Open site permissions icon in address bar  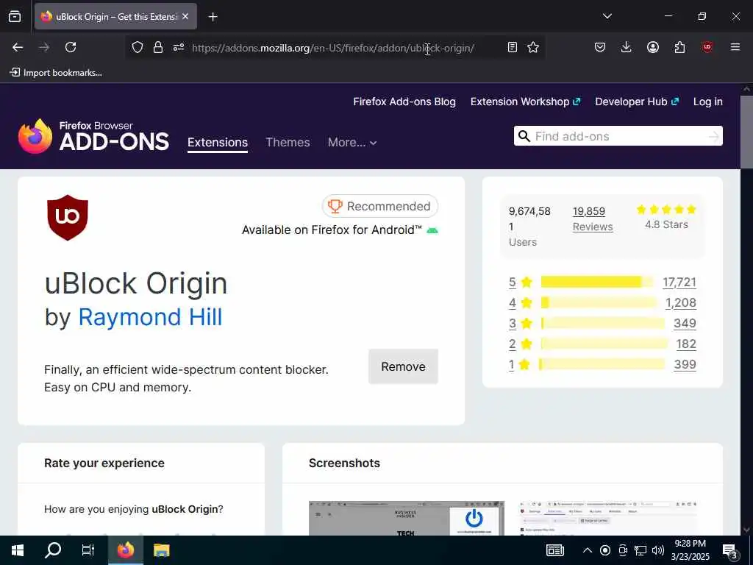(179, 47)
